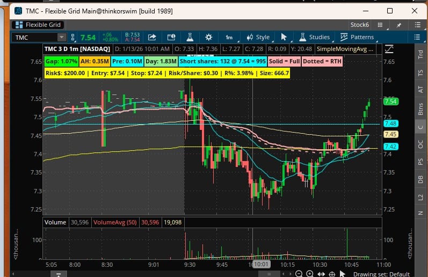
Task: Click the horizontal expand arrows icon
Action: tap(321, 274)
